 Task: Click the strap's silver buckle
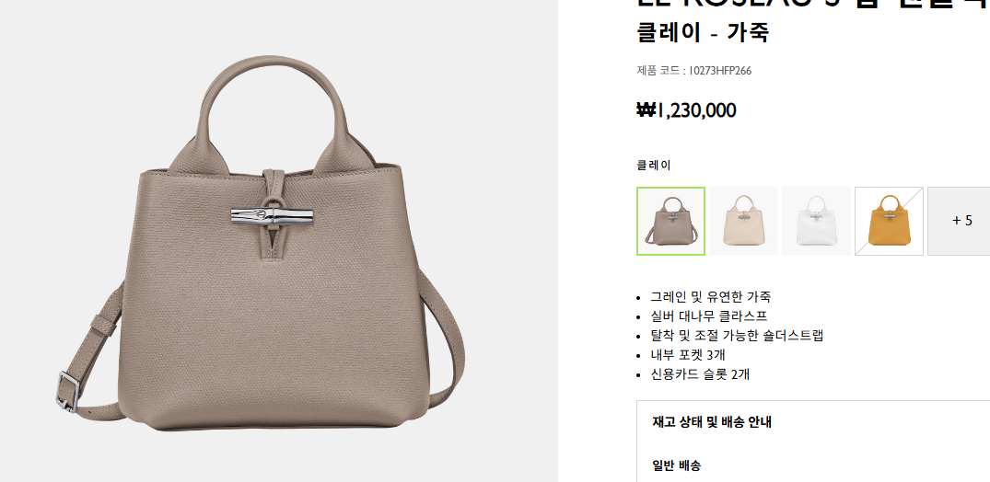pyautogui.click(x=67, y=392)
